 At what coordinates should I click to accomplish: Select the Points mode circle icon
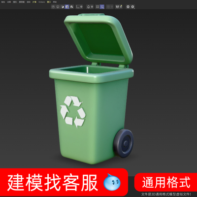click(x=53, y=7)
